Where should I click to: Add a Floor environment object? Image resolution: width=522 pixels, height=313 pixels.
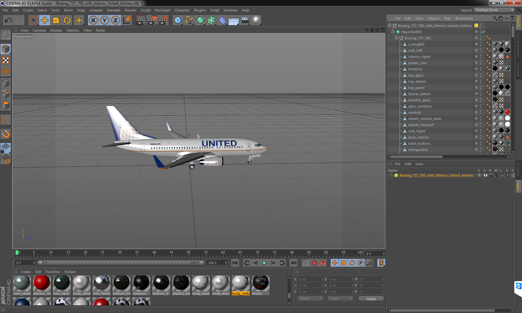[x=234, y=20]
